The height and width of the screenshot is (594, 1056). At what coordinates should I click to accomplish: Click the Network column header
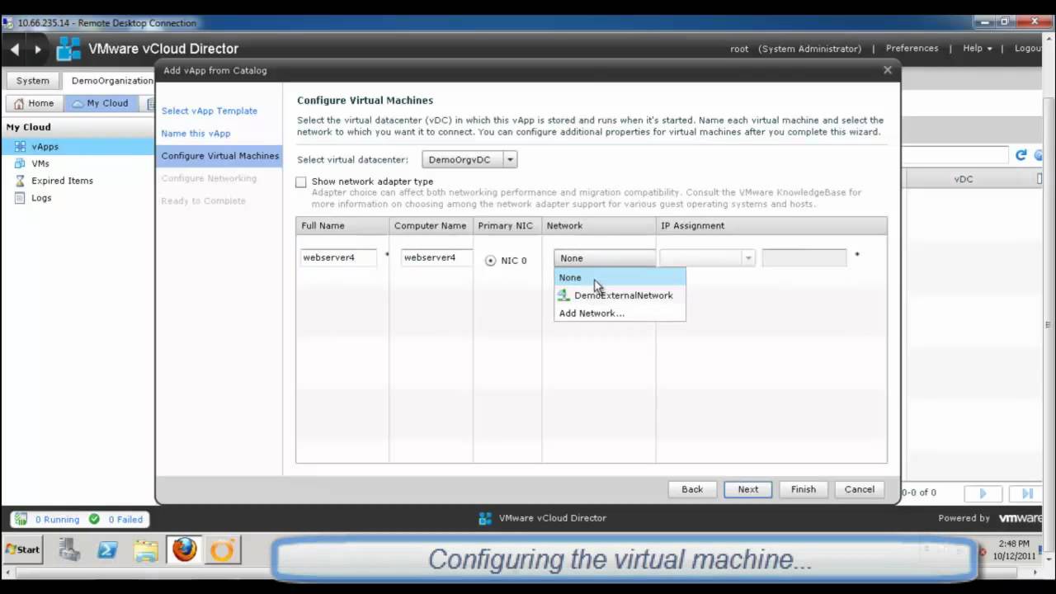pos(599,225)
